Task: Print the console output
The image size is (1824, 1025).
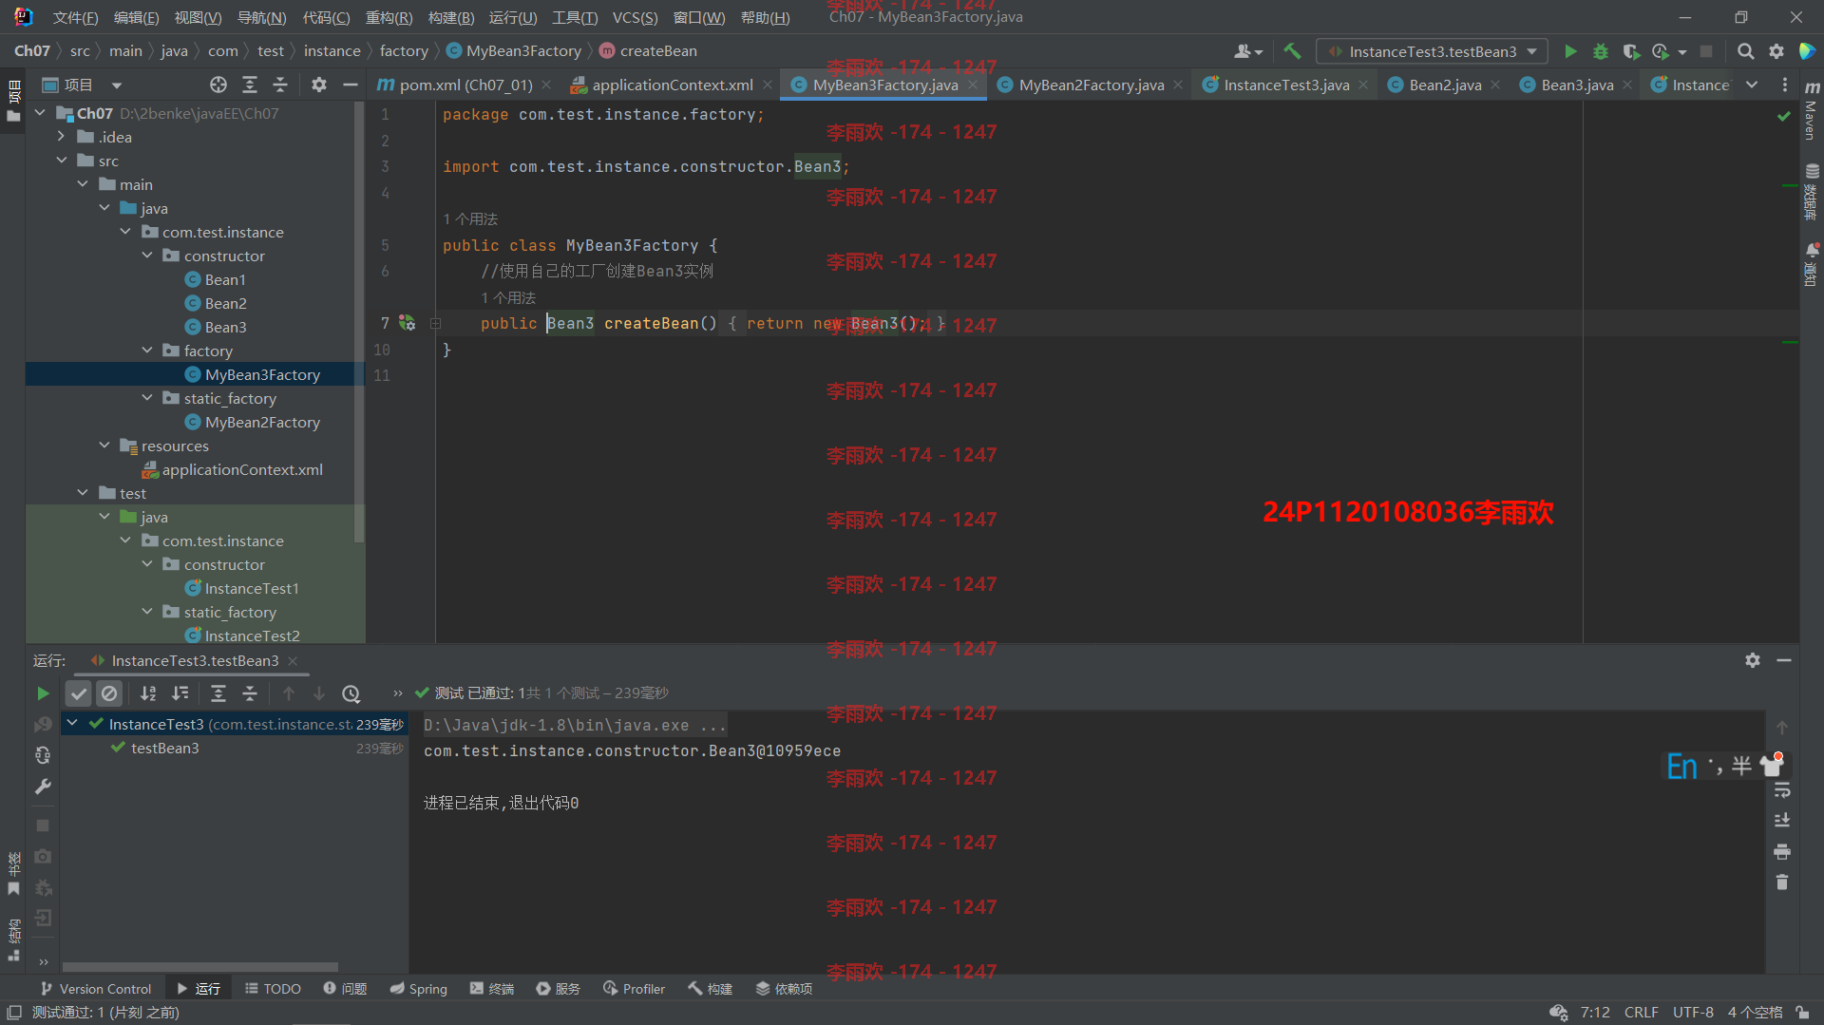Action: pos(1782,851)
